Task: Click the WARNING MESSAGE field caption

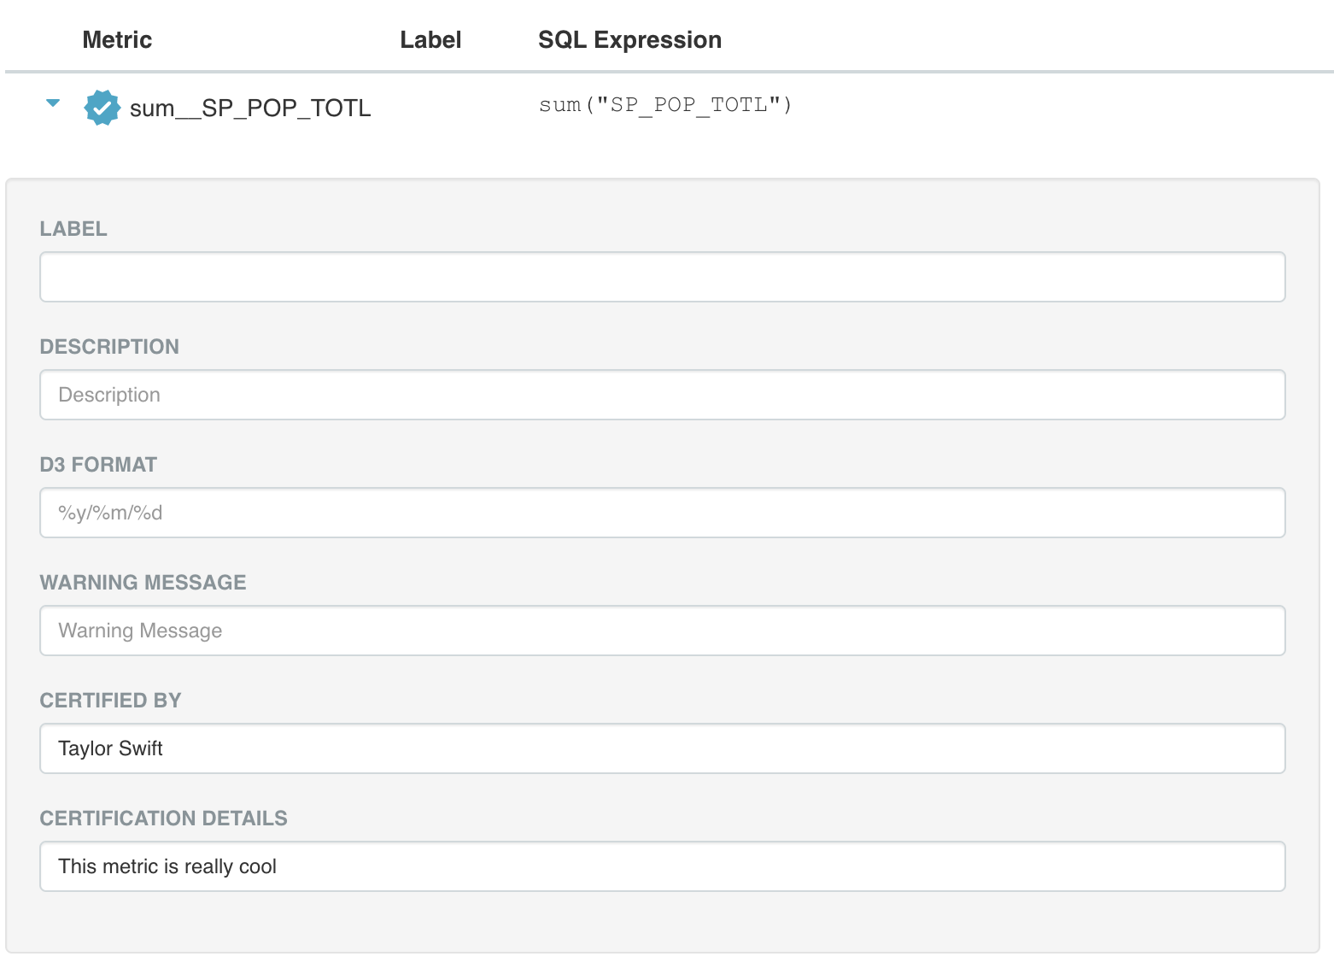Action: tap(143, 583)
